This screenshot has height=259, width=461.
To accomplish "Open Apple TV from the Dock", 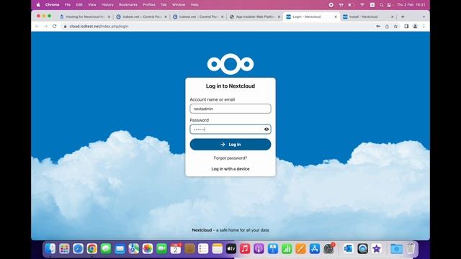I will 231,249.
